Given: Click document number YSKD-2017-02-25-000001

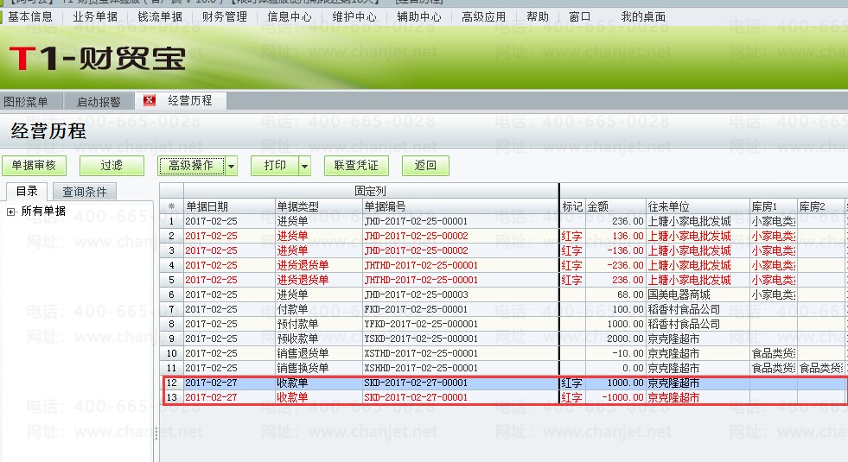Looking at the screenshot, I should 421,339.
